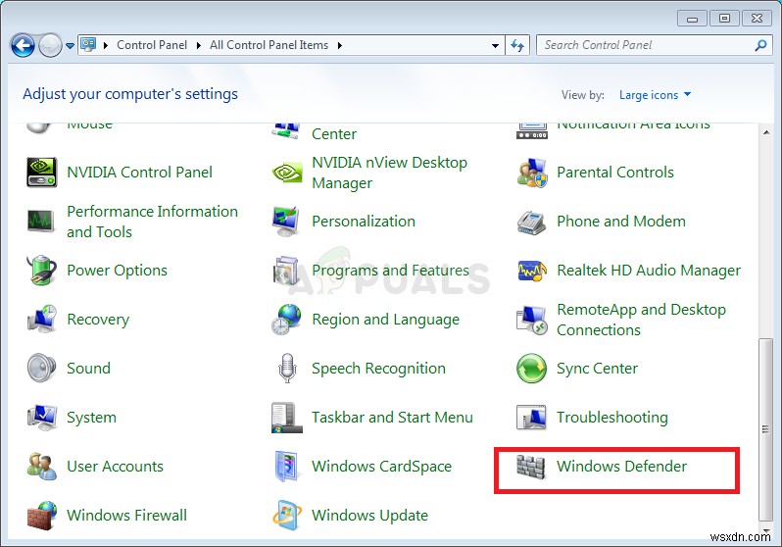This screenshot has height=547, width=782.
Task: Click the search magnifier icon
Action: point(760,45)
